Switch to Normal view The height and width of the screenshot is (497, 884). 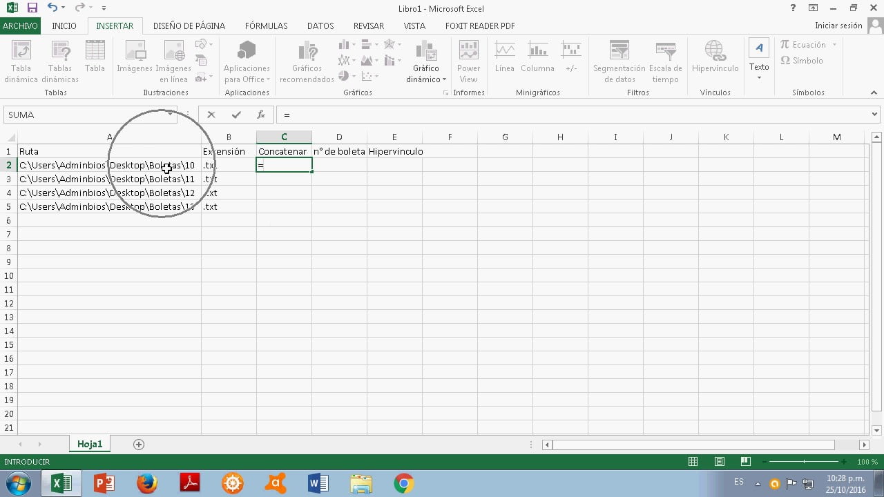(693, 462)
